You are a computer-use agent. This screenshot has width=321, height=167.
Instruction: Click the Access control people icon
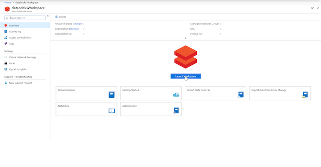click(6, 38)
